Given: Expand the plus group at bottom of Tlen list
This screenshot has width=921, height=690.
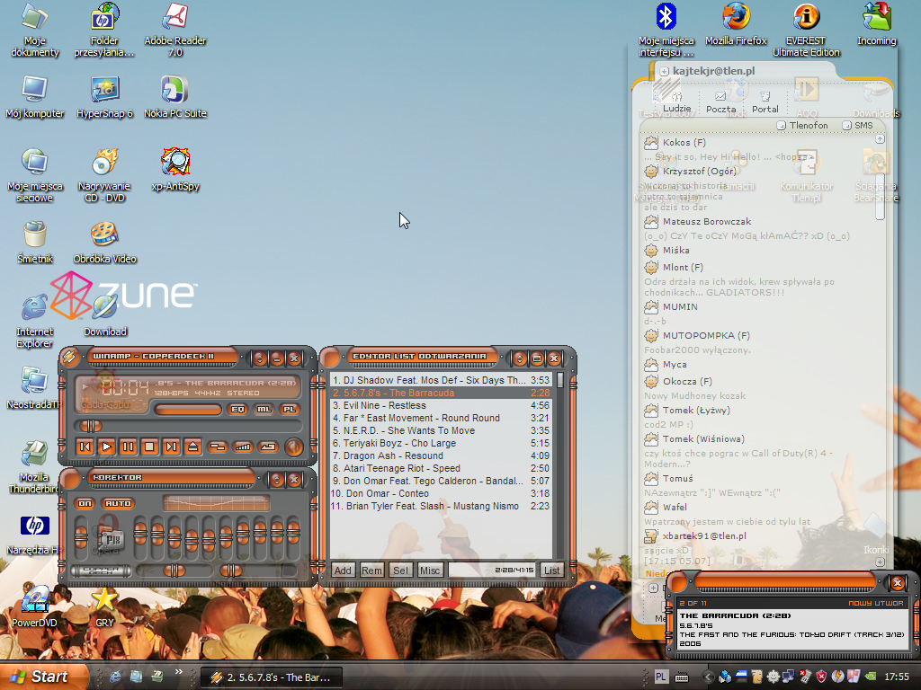Looking at the screenshot, I should (653, 588).
